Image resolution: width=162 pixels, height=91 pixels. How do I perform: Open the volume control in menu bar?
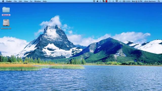(x=120, y=1)
